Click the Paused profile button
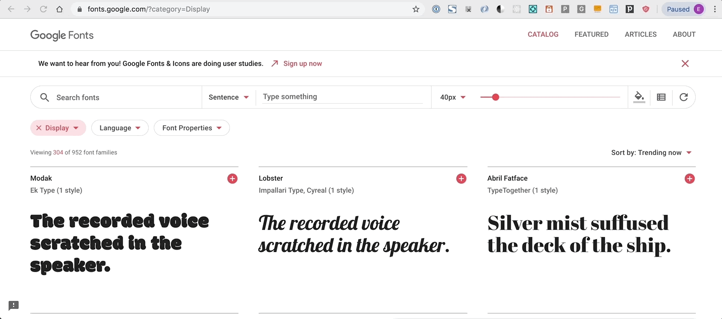The width and height of the screenshot is (722, 319). click(685, 9)
